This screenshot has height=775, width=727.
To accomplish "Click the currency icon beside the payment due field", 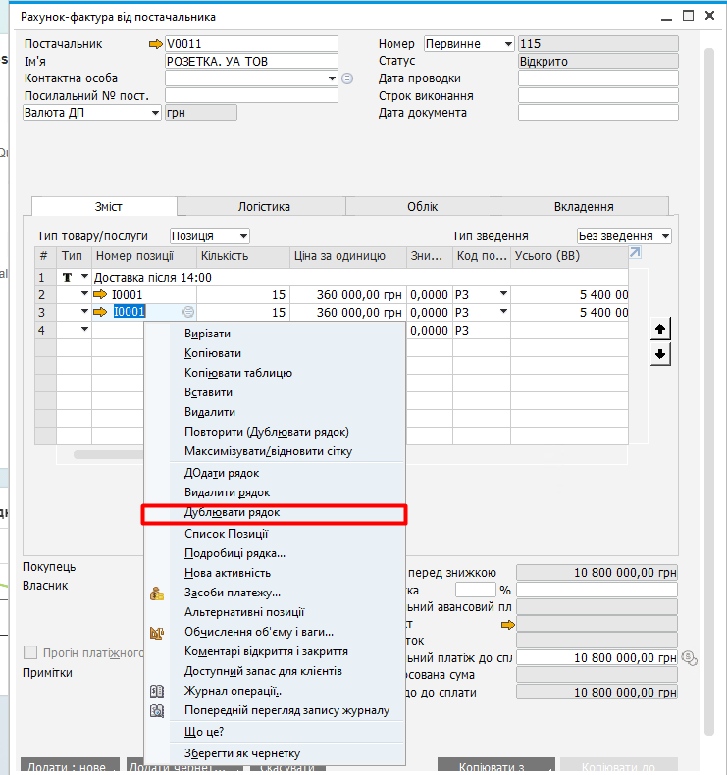I will pos(689,657).
